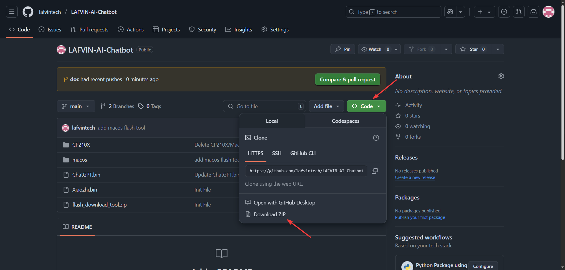
Task: Click the page vertical scrollbar
Action: click(x=563, y=82)
